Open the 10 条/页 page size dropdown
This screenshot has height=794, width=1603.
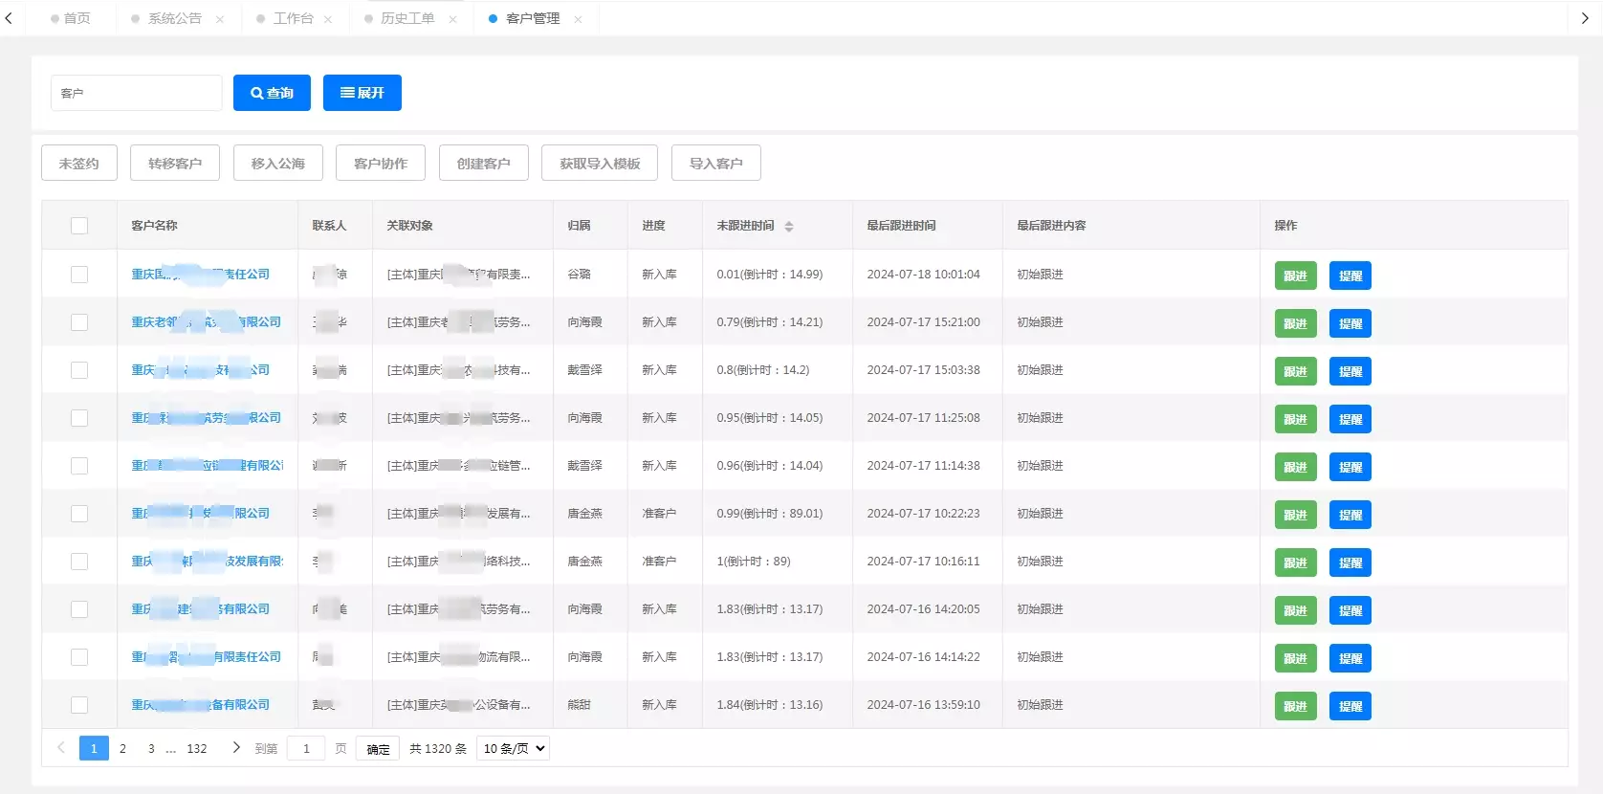tap(513, 748)
